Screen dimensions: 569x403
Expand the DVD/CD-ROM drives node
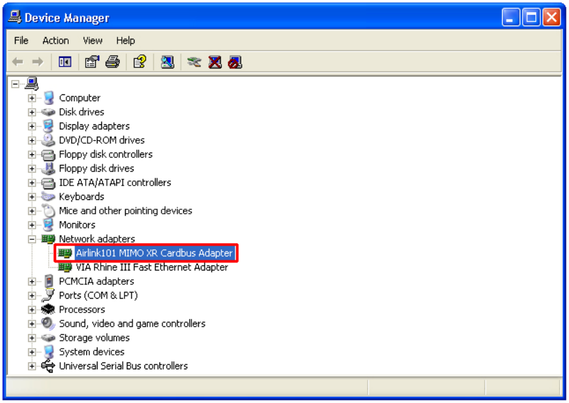click(32, 141)
